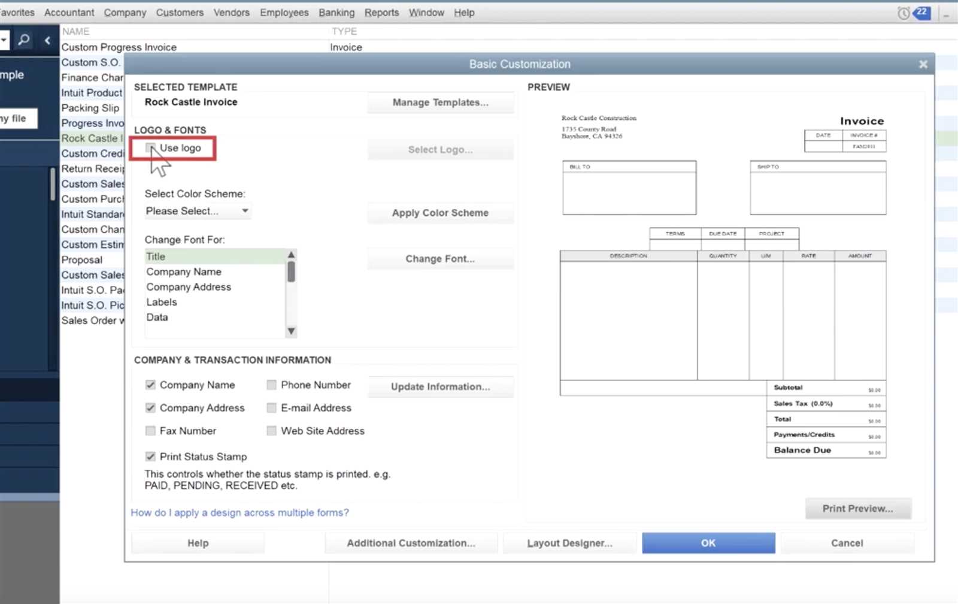The height and width of the screenshot is (604, 958).
Task: Confirm with the OK button
Action: (x=708, y=543)
